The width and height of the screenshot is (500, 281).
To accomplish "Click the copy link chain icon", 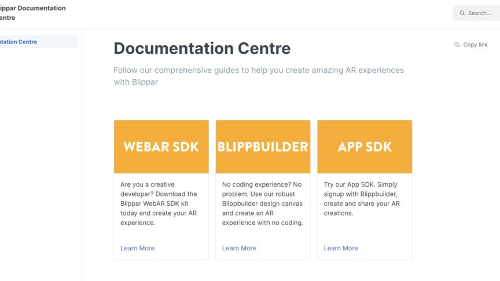I will 457,45.
